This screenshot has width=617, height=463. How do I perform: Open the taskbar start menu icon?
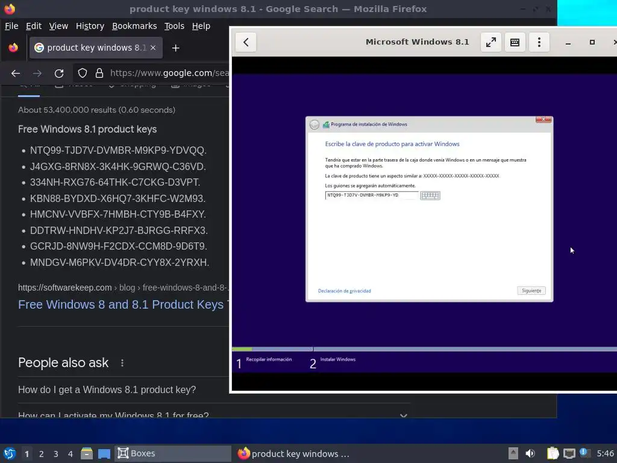click(x=10, y=453)
